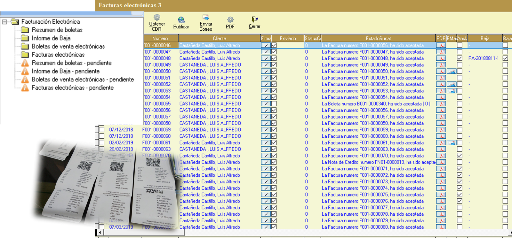Image resolution: width=512 pixels, height=238 pixels.
Task: Select Facturas electrónicas - pendiente tree item
Action: tap(72, 88)
